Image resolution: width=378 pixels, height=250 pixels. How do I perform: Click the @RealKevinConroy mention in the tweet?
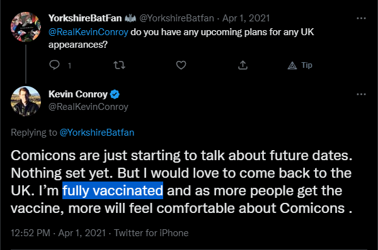88,32
